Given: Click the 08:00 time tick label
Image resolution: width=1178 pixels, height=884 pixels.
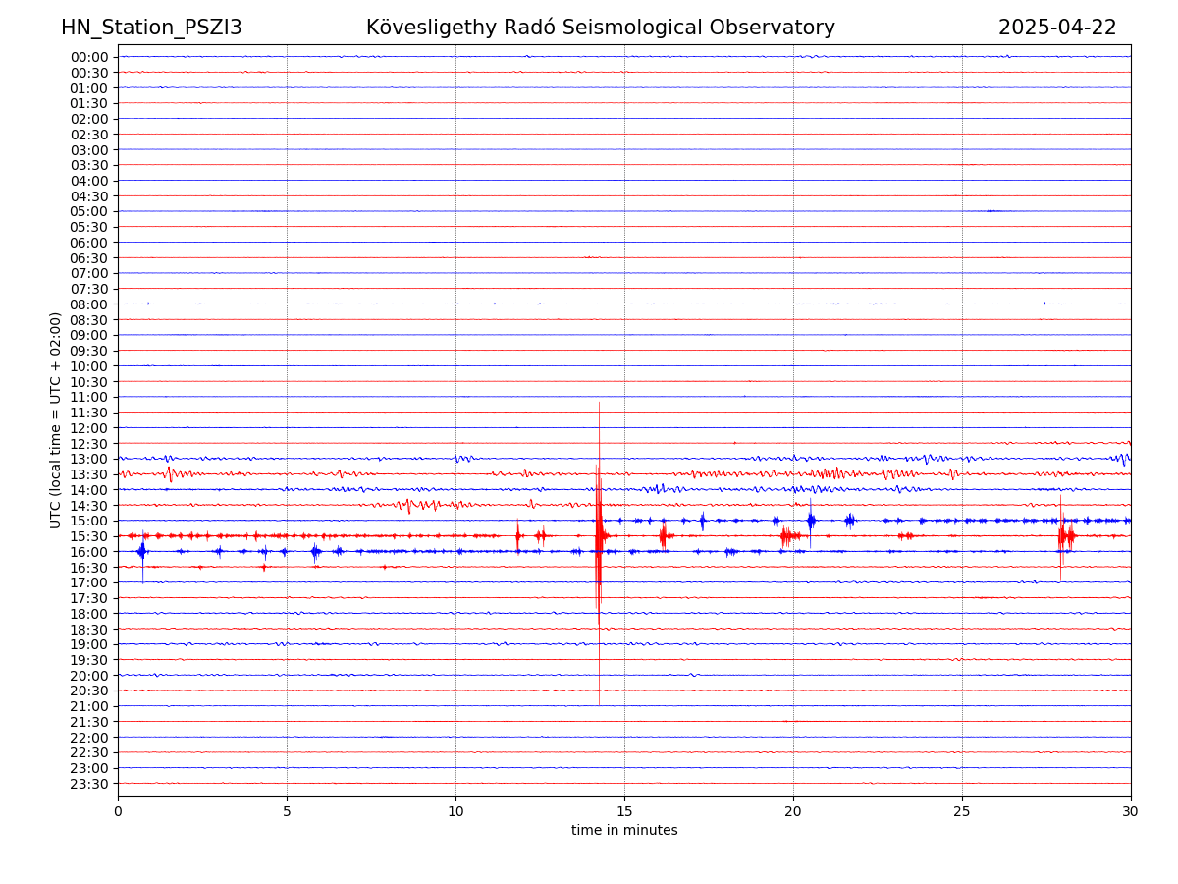Looking at the screenshot, I should coord(88,304).
